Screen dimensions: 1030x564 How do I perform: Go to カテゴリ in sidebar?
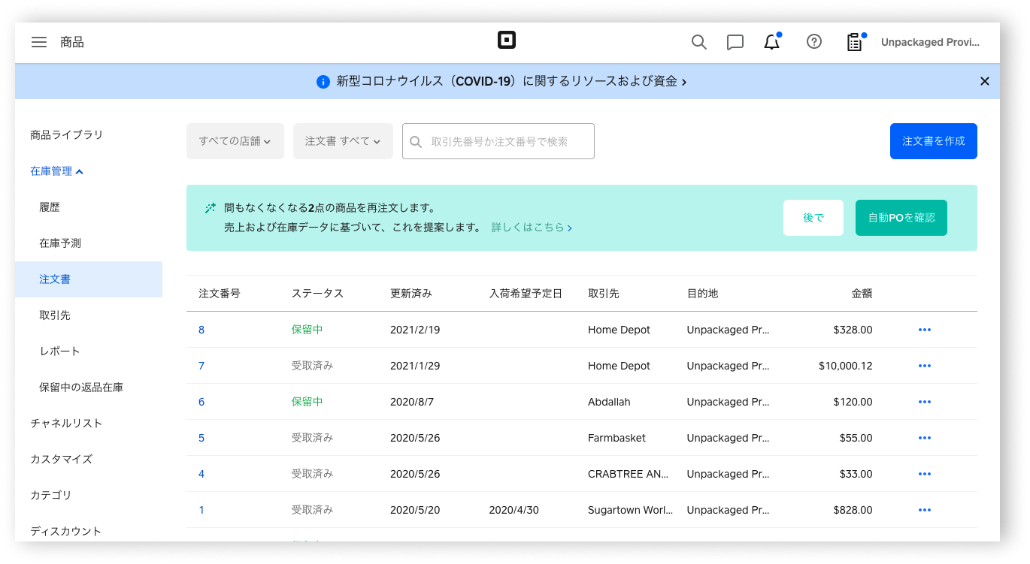click(x=51, y=496)
